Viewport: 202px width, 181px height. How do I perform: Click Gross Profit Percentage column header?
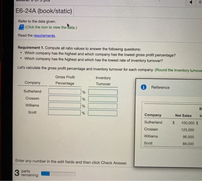coord(65,80)
